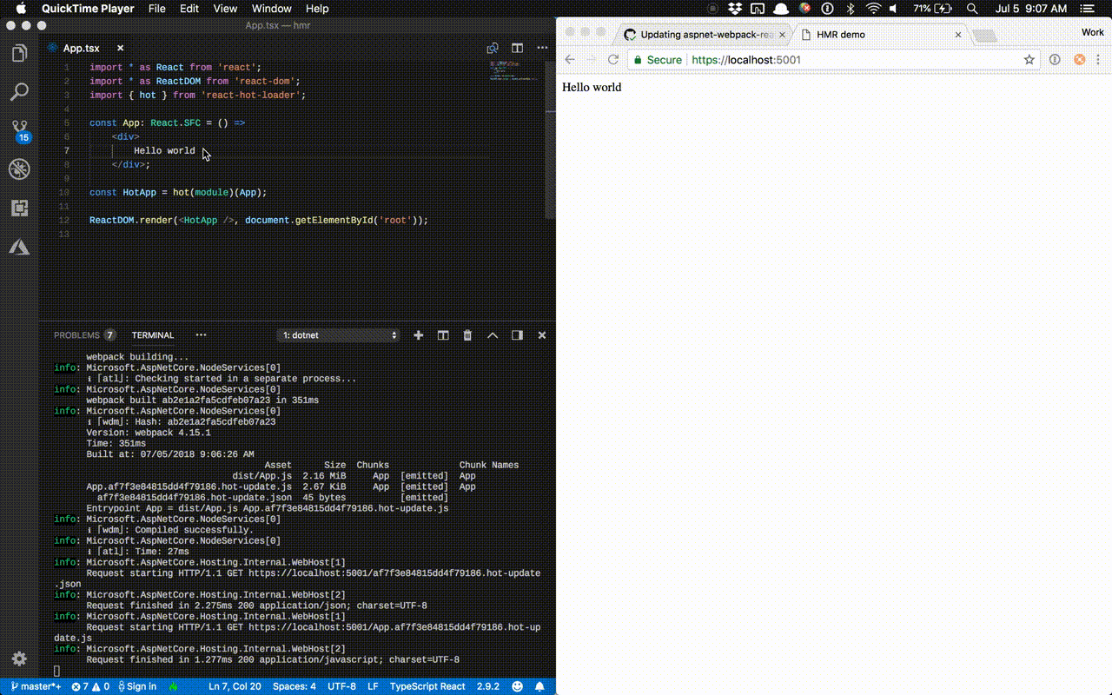Select the Search icon in the activity bar
Screen dimensions: 1112x695
tap(20, 91)
